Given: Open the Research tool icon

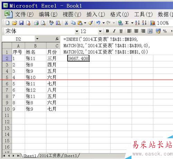Looking at the screenshot, I should pyautogui.click(x=58, y=23).
